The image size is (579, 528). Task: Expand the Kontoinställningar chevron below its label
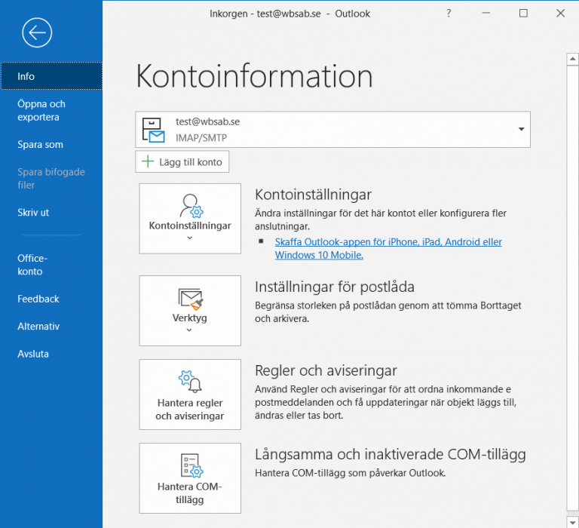pos(190,238)
